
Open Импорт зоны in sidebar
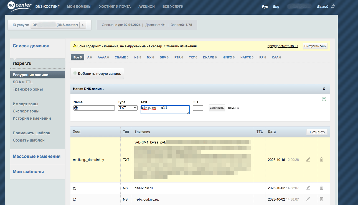pyautogui.click(x=26, y=104)
